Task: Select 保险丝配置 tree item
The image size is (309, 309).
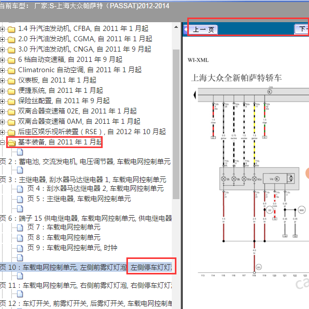Action: [x=63, y=101]
